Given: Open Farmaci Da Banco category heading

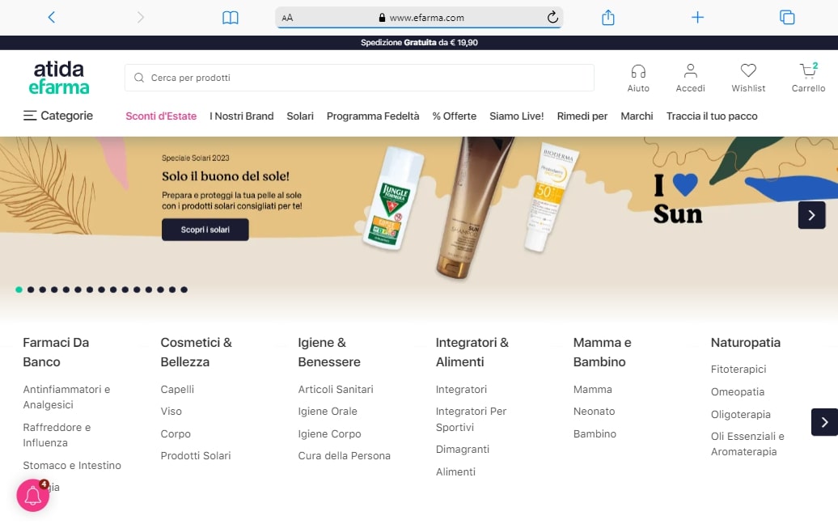Looking at the screenshot, I should tap(56, 352).
